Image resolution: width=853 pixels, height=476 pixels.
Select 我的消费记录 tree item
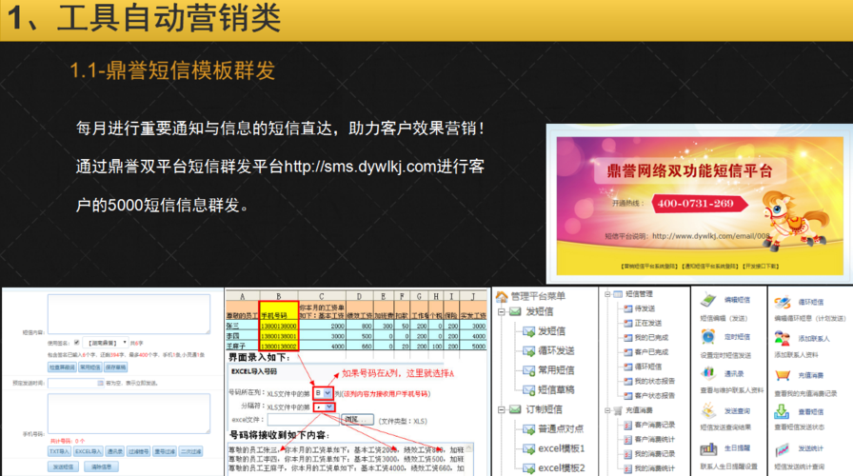[x=654, y=454]
